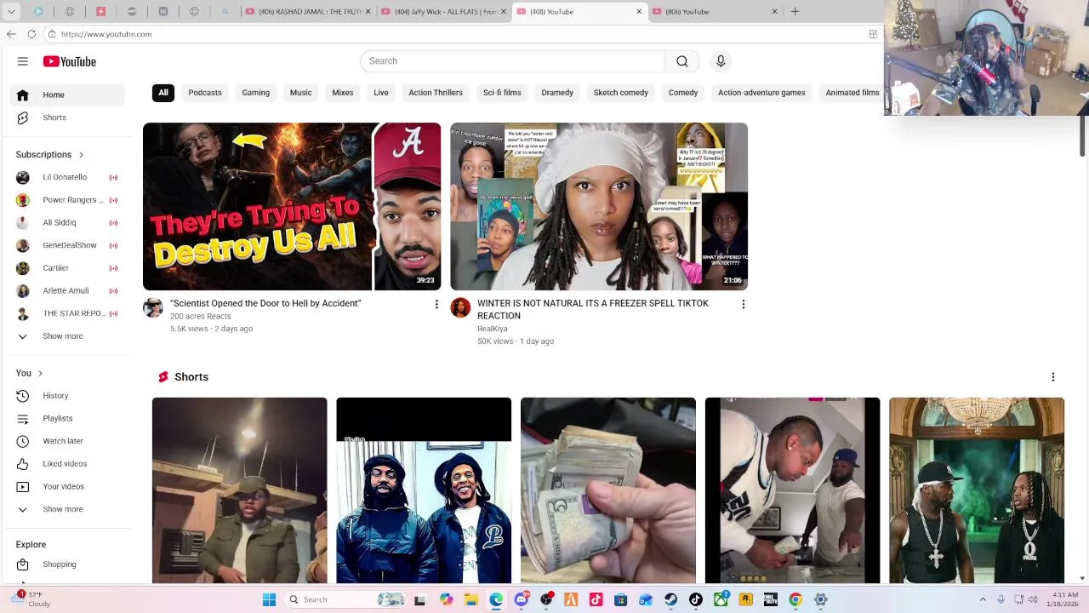Open Liked videos in the sidebar

pyautogui.click(x=67, y=464)
